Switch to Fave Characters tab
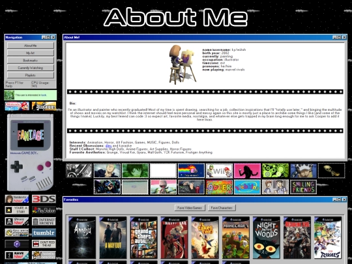352x264 pixels. (222, 208)
